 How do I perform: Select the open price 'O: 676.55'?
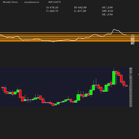[52, 8]
